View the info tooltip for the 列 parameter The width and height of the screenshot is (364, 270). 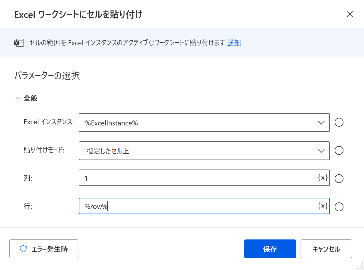click(339, 178)
